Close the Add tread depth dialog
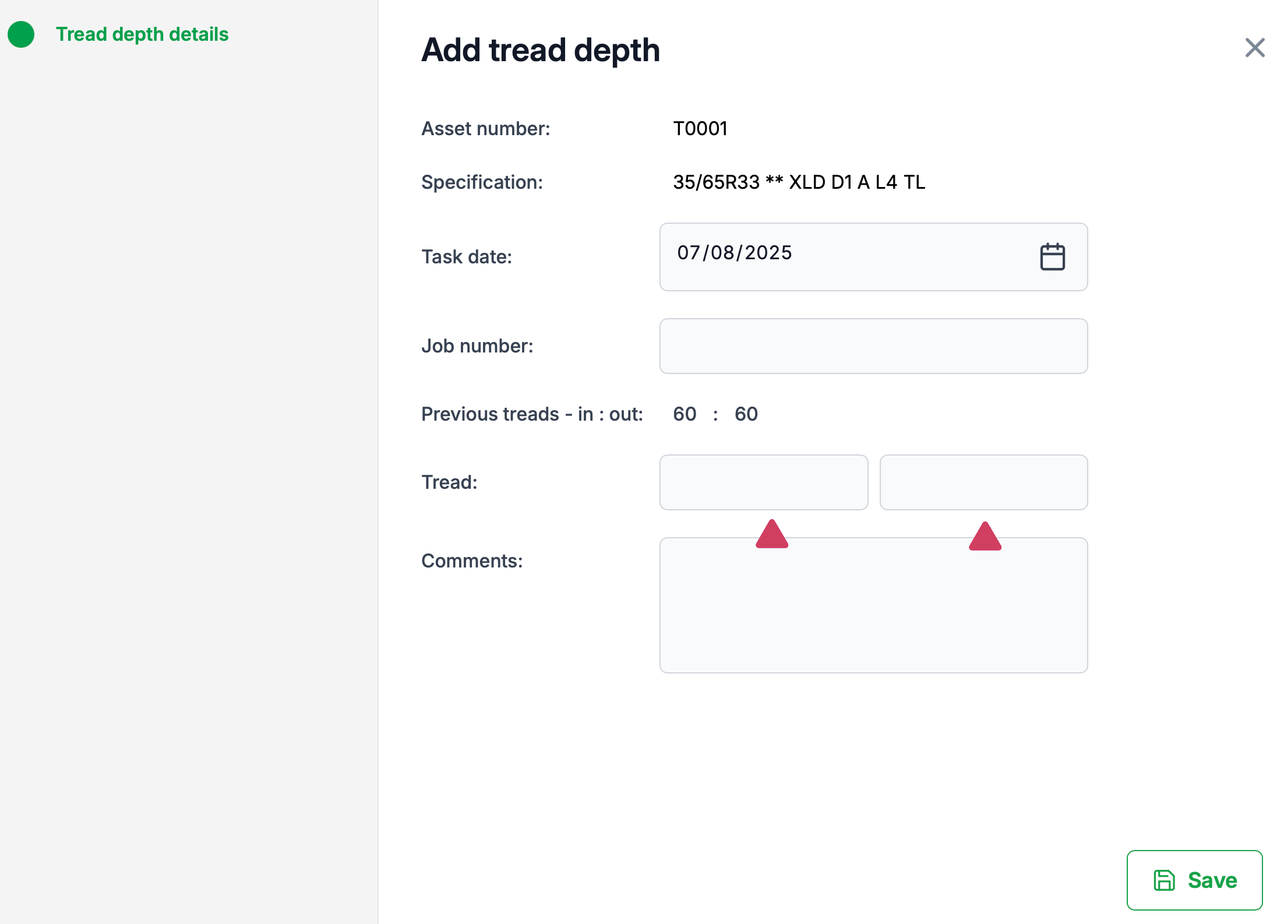This screenshot has height=924, width=1284. click(1254, 48)
